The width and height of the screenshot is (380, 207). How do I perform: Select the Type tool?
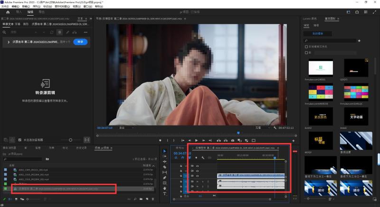point(165,194)
